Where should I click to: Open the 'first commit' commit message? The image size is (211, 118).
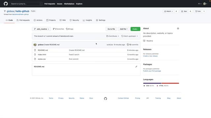[x=74, y=59]
